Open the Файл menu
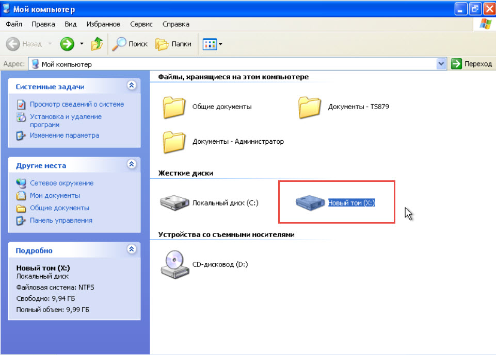 click(14, 24)
